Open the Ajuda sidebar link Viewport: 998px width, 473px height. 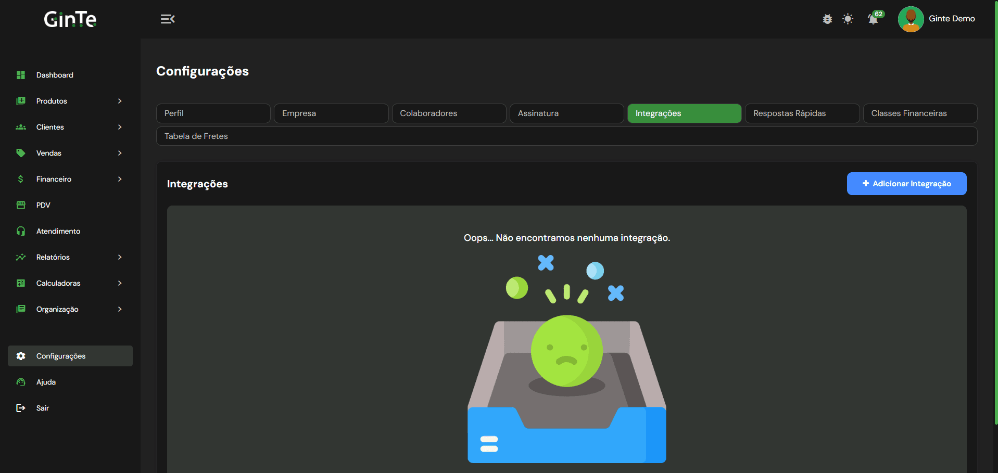coord(70,382)
